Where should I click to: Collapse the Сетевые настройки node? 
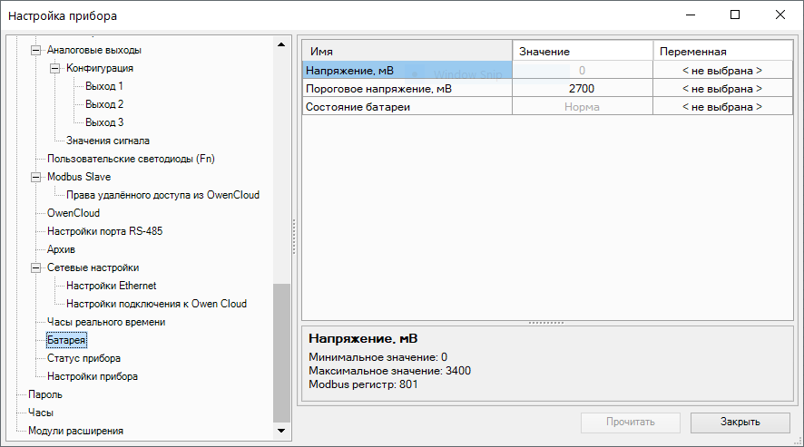coord(36,267)
